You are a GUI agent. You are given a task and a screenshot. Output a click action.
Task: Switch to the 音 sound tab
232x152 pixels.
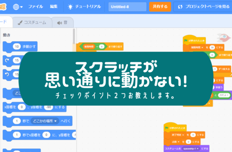tap(62, 22)
